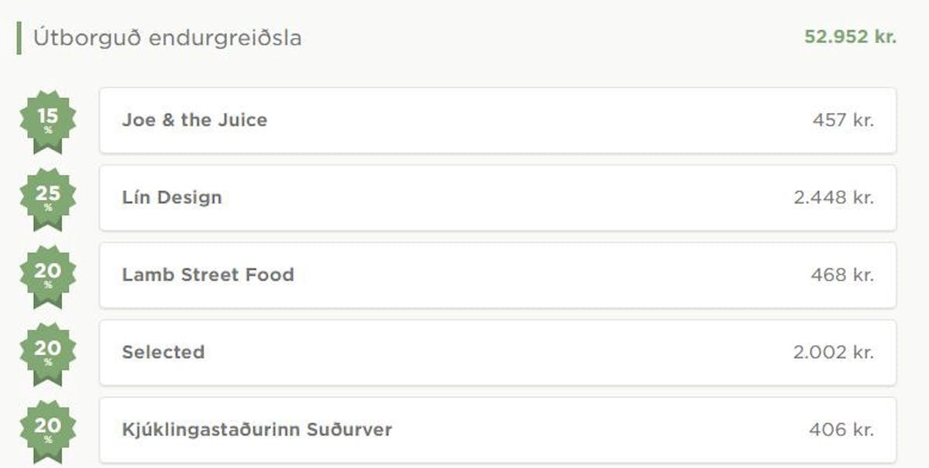Click the 2.002 kr. amount
Image resolution: width=929 pixels, height=468 pixels.
834,353
